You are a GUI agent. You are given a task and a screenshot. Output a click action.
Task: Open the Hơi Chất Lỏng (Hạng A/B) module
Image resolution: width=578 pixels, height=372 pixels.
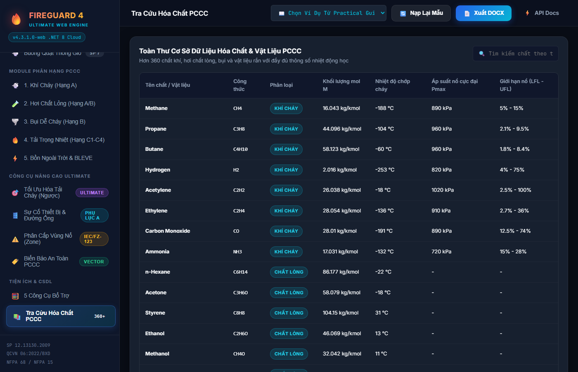tap(60, 104)
